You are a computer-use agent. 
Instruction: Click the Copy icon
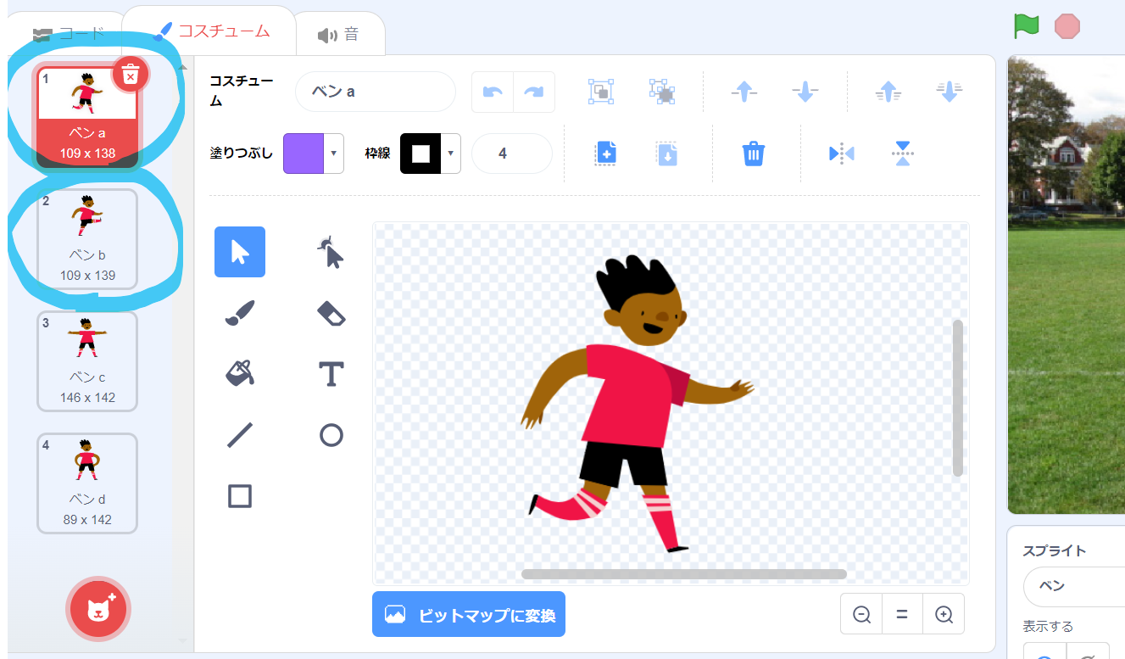pos(605,154)
